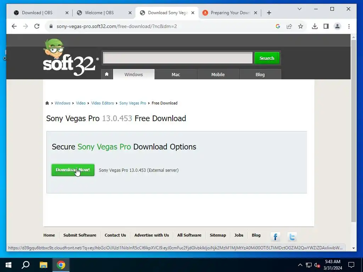This screenshot has height=272, width=363.
Task: Switch to Welcome | OBS tab
Action: tap(100, 13)
